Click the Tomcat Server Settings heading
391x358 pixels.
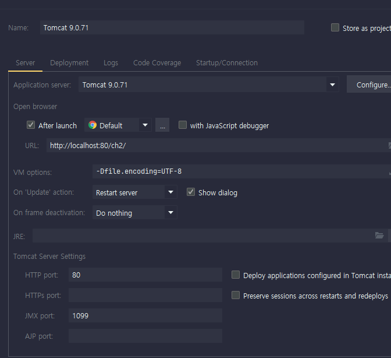tap(49, 257)
